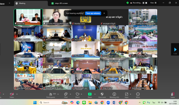
Task: Open LINE app from taskbar
Action: click(84, 102)
